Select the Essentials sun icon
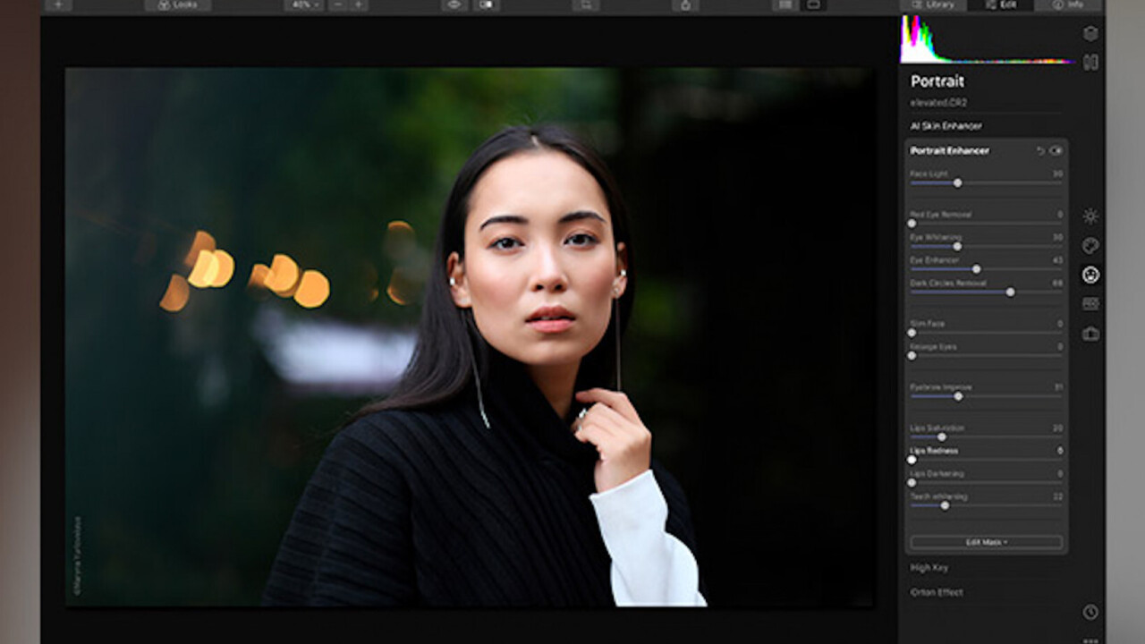The height and width of the screenshot is (644, 1145). [1090, 216]
